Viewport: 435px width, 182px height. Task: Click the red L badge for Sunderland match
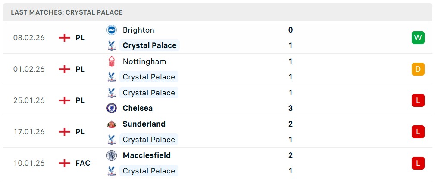418,132
